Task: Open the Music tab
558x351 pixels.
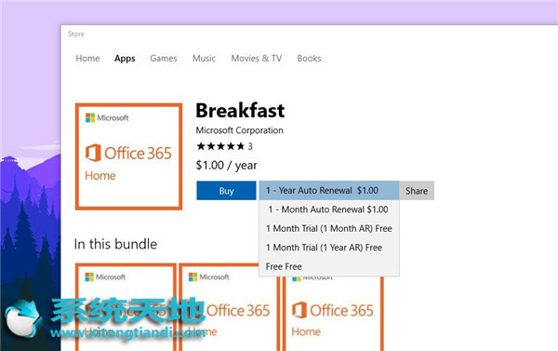Action: click(204, 59)
